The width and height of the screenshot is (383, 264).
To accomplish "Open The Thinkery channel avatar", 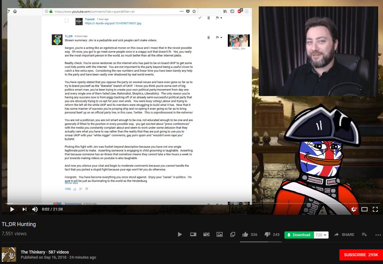I will click(x=9, y=254).
